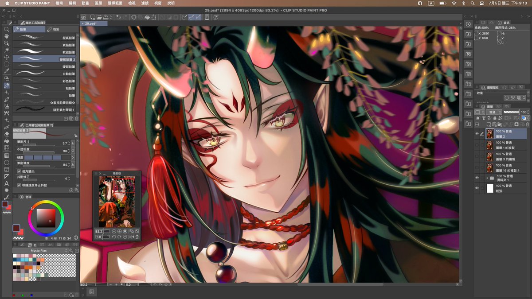
Task: Open macOS Control Center
Action: 482,3
